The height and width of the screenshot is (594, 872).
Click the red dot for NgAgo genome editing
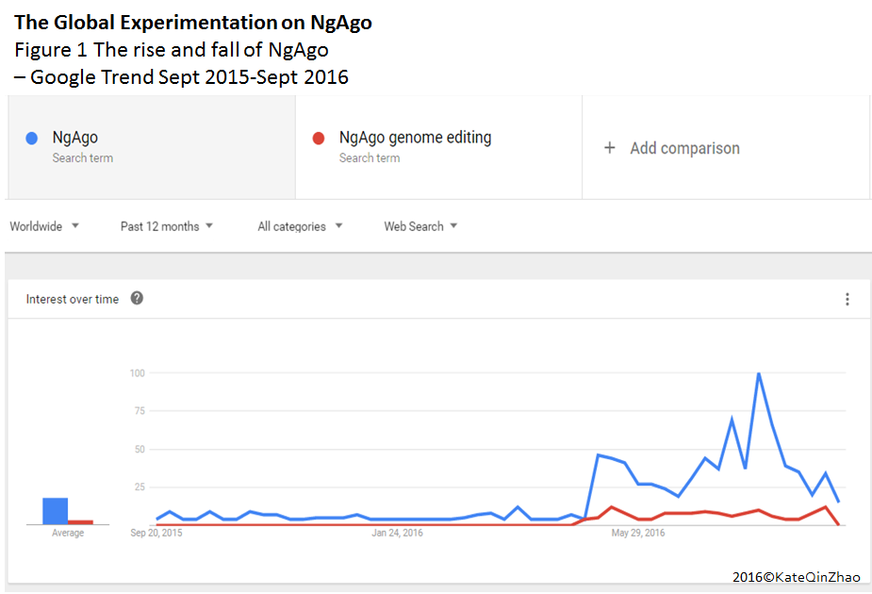coord(319,137)
